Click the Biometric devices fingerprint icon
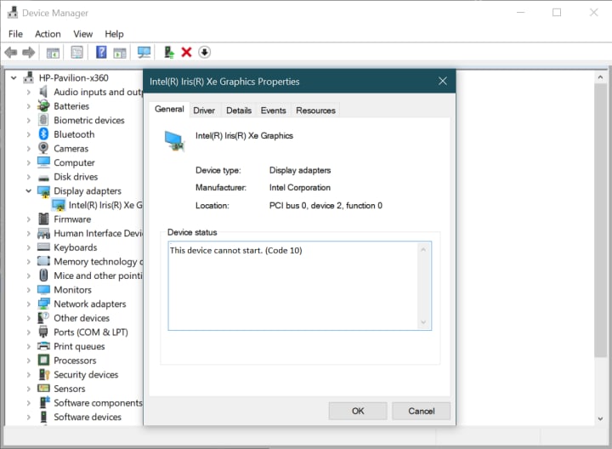This screenshot has width=612, height=449. (x=43, y=120)
